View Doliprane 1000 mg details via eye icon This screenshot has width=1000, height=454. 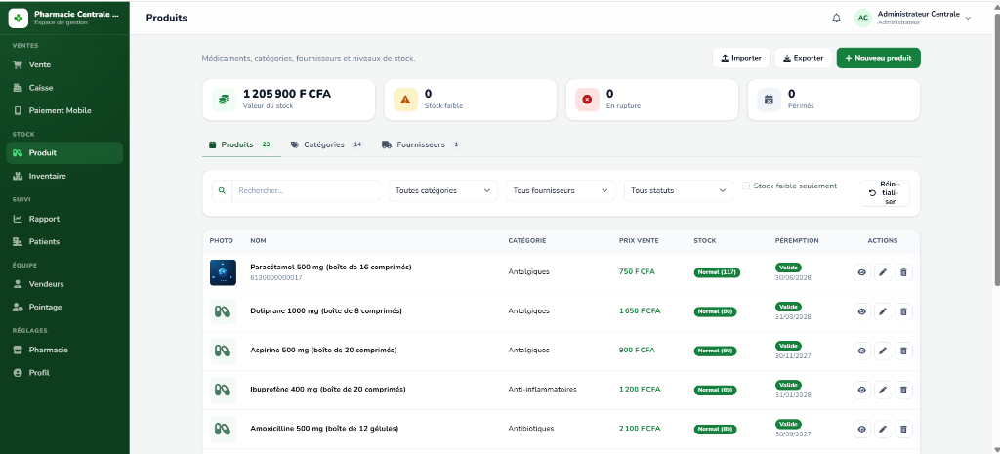point(862,311)
